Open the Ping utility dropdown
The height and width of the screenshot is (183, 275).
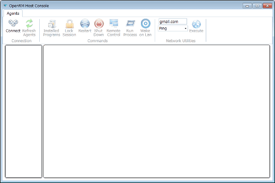[173, 28]
